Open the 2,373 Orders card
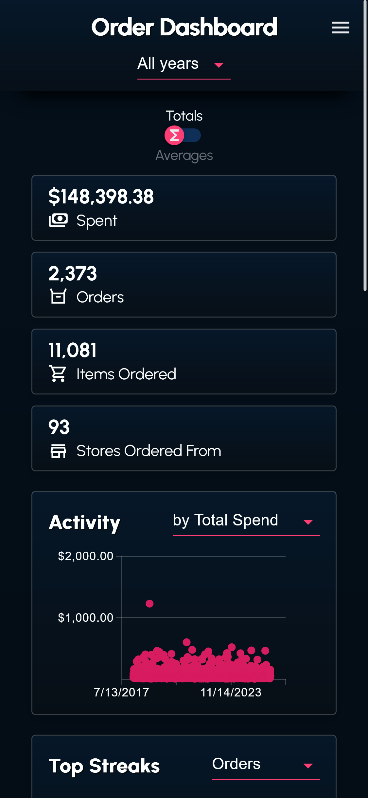The height and width of the screenshot is (798, 368). pyautogui.click(x=184, y=284)
